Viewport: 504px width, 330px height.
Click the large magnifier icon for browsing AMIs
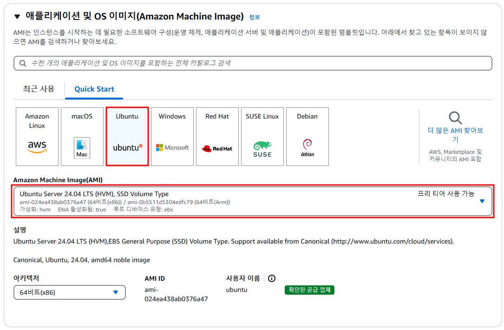coord(455,118)
